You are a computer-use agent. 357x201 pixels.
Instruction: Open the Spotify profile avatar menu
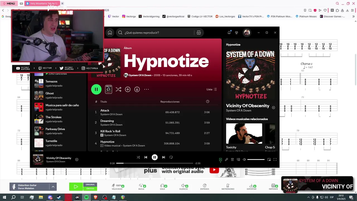coord(247,33)
